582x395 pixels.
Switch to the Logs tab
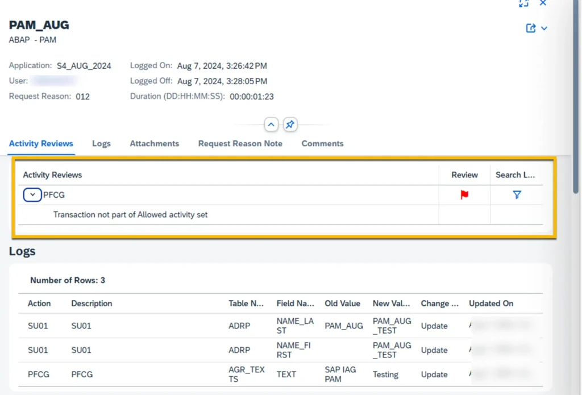point(101,143)
